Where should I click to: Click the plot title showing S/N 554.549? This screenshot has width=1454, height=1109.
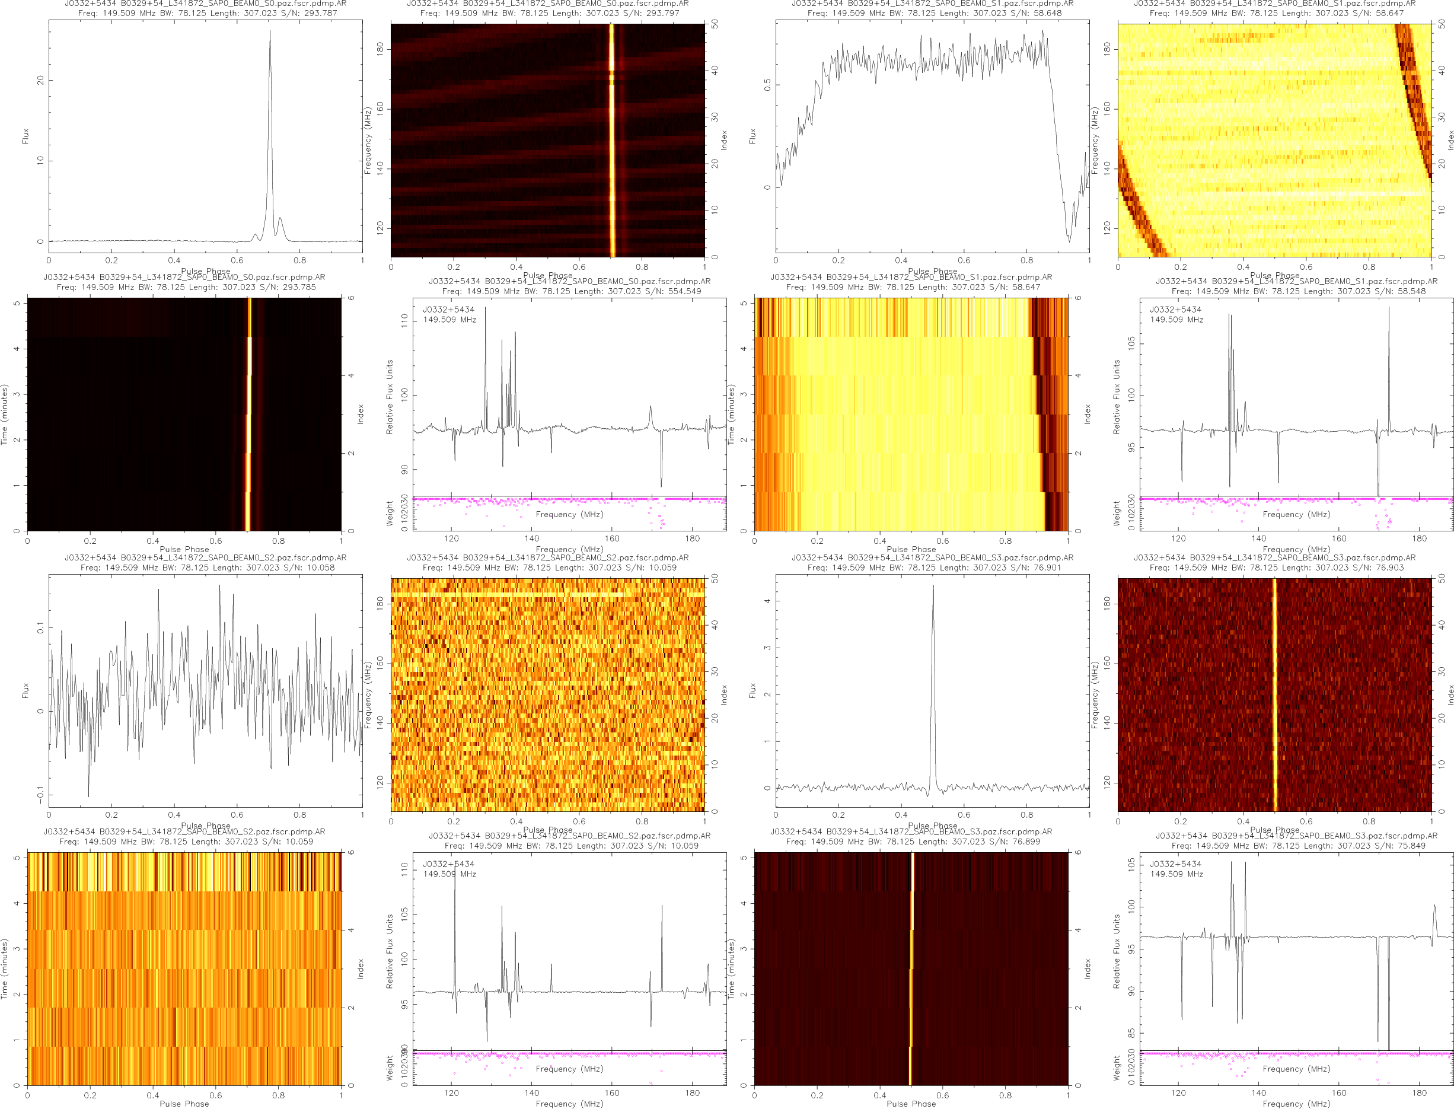coord(571,291)
